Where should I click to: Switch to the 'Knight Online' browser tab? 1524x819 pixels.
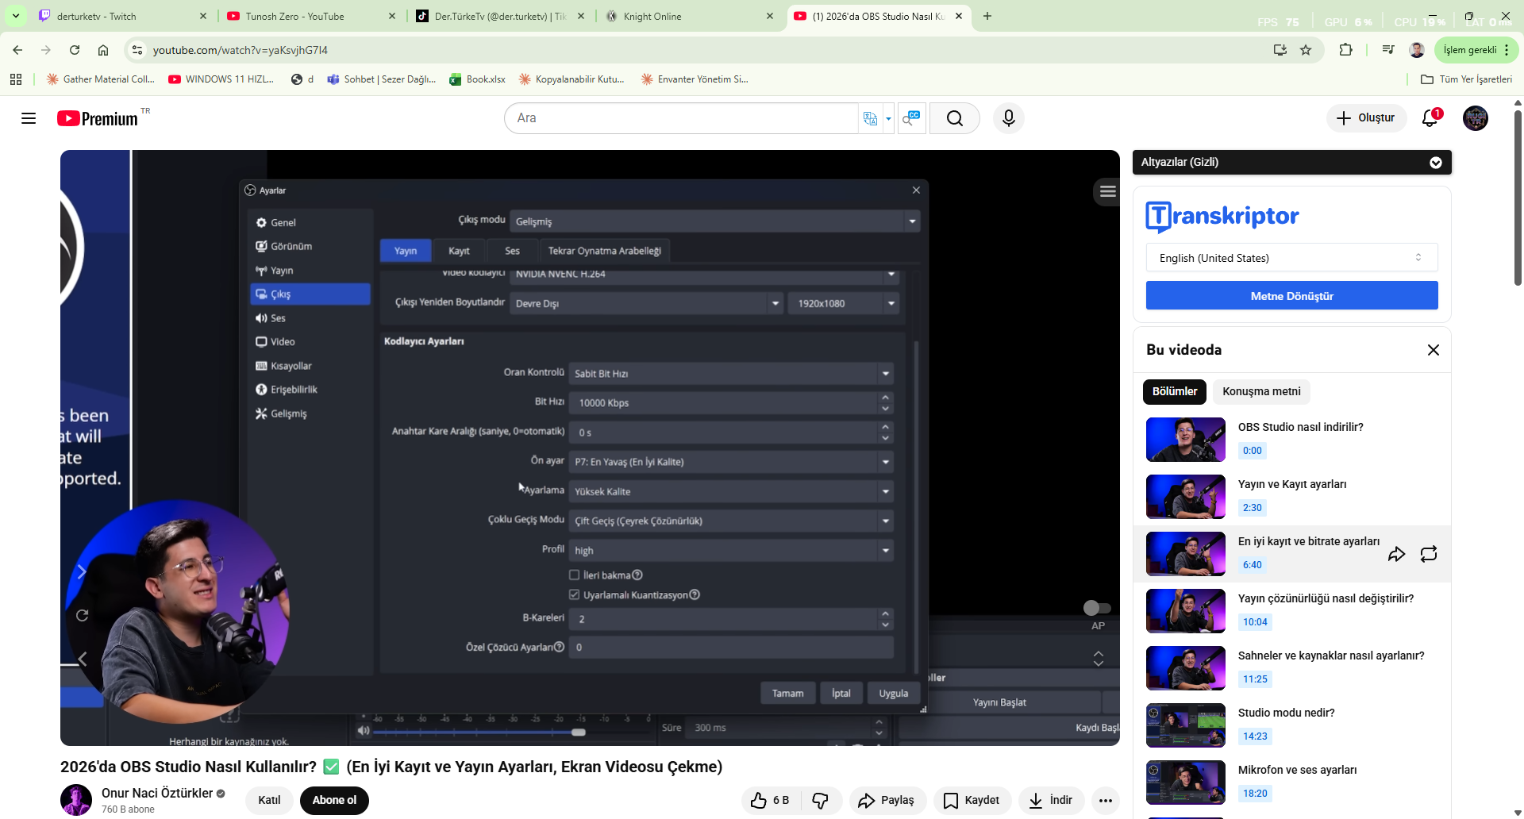[x=691, y=16]
